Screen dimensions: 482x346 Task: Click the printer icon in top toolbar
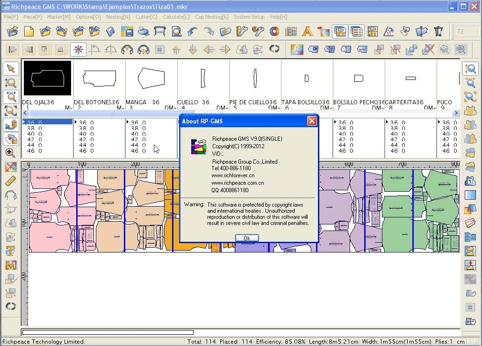tap(144, 32)
